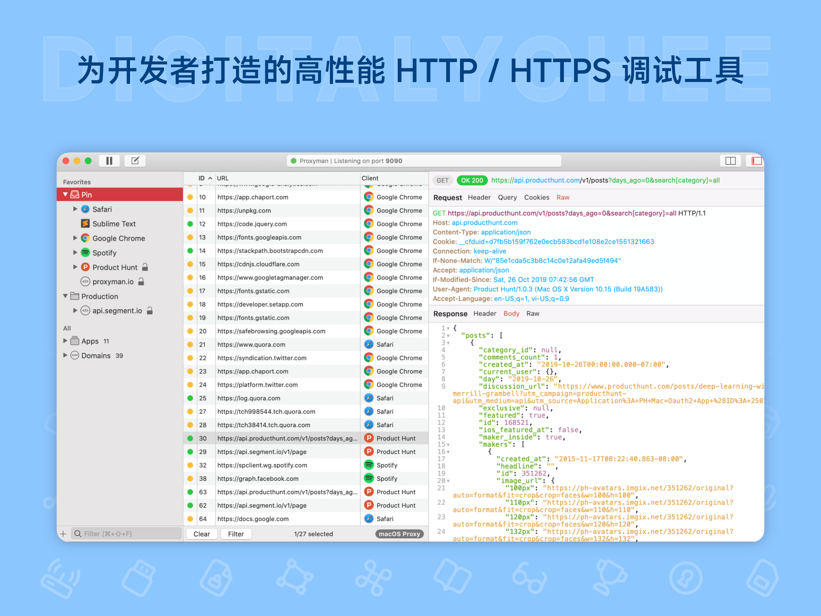The width and height of the screenshot is (821, 616).
Task: Switch to the response Body tab
Action: tap(511, 314)
